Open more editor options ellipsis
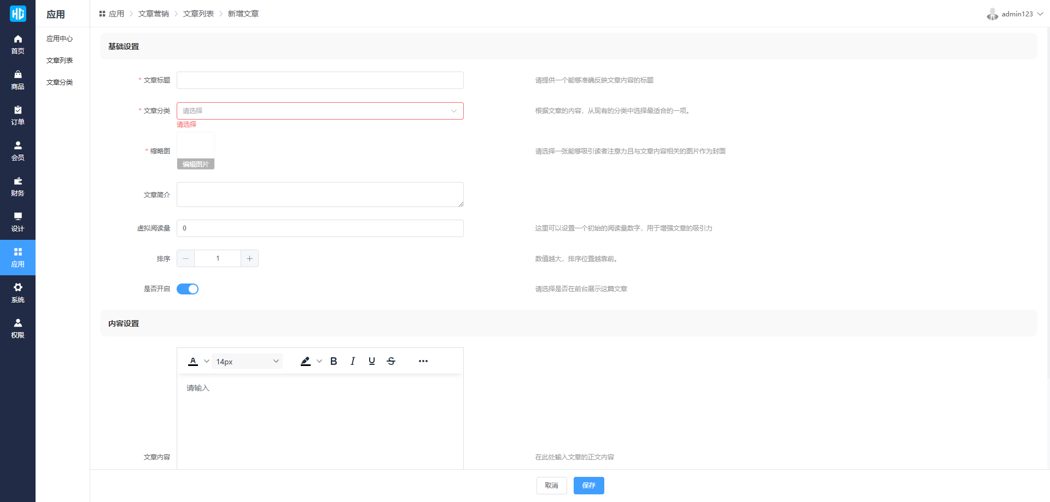 [x=423, y=361]
